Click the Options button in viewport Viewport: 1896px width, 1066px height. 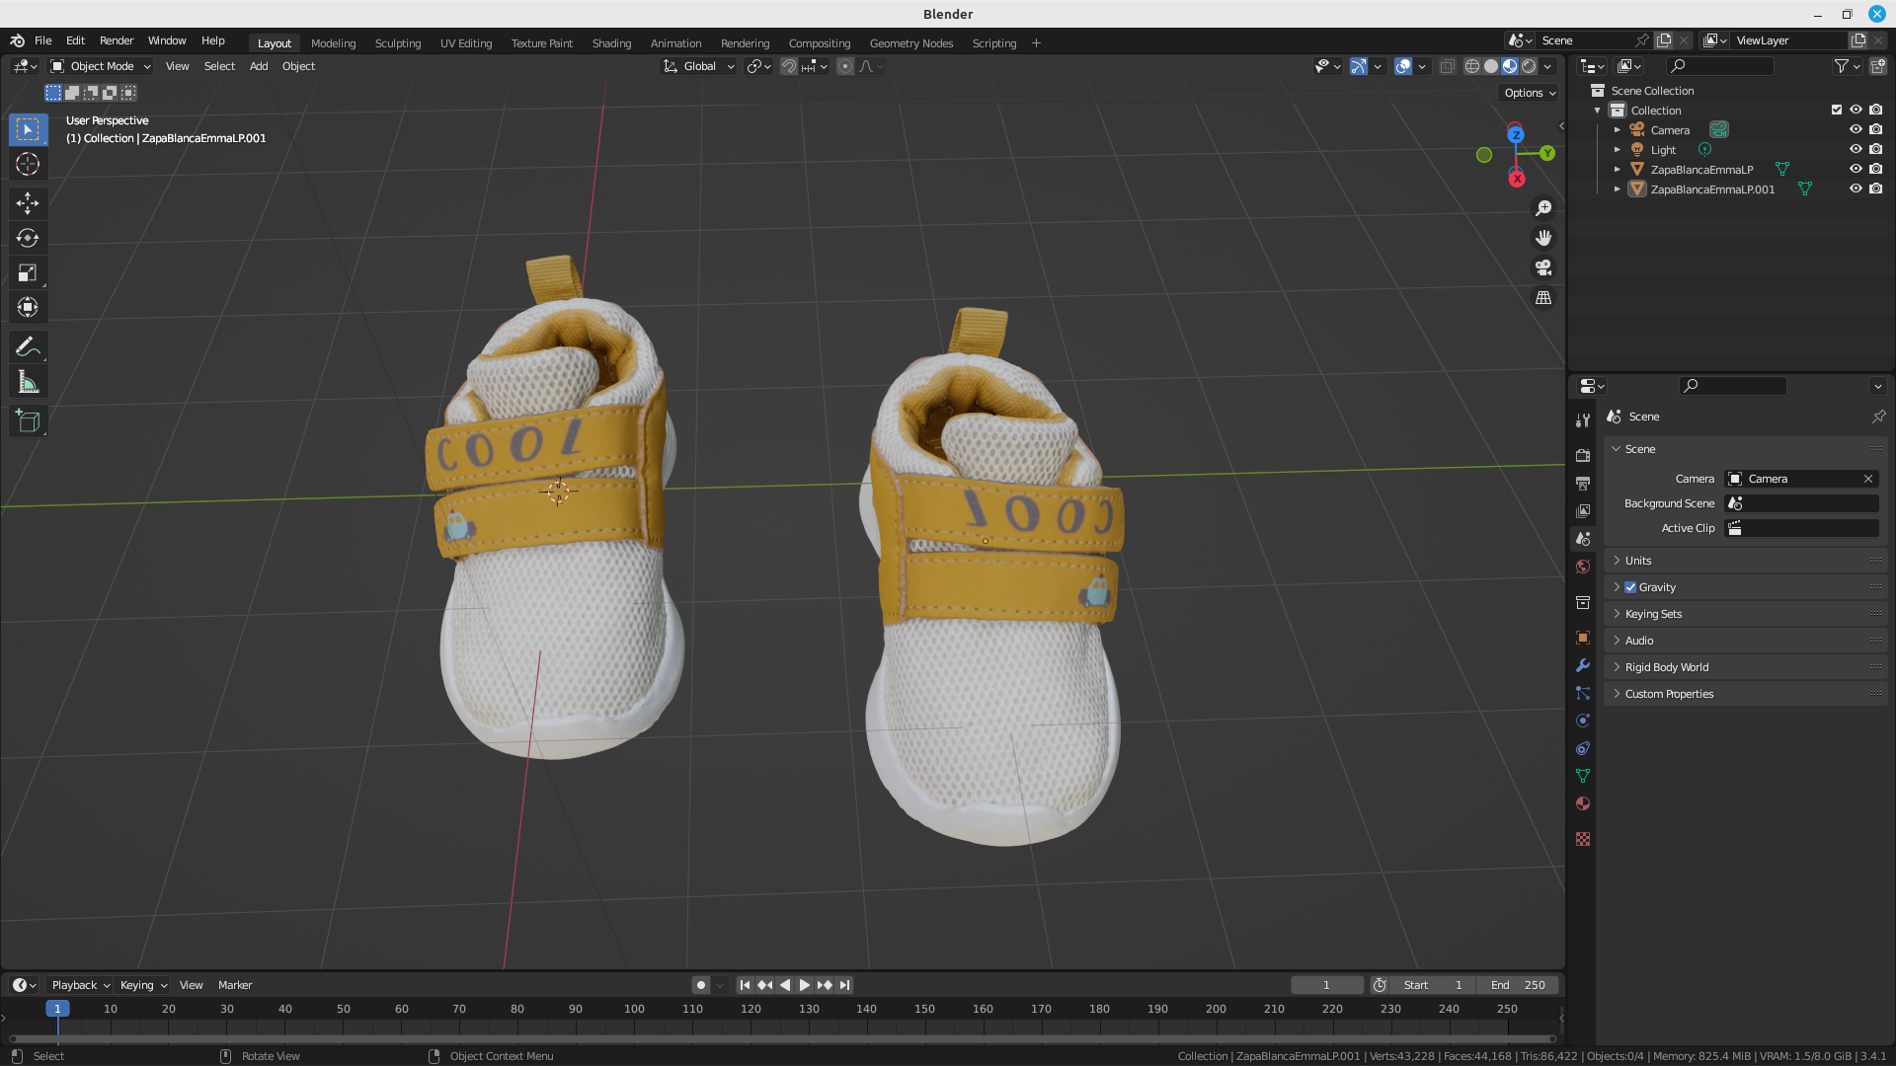point(1530,93)
